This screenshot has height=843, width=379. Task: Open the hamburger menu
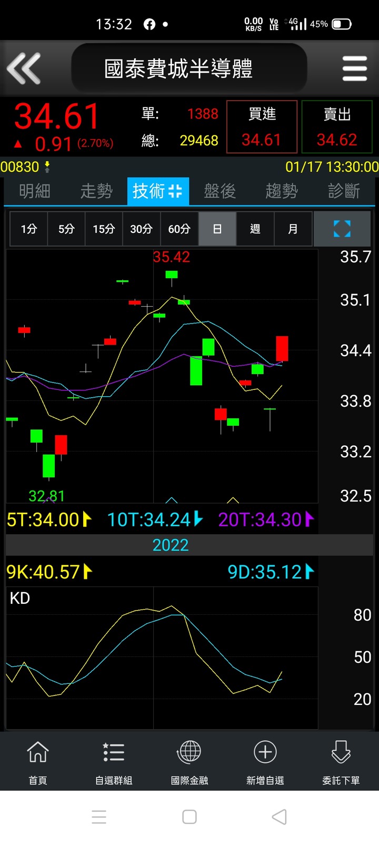tap(354, 68)
